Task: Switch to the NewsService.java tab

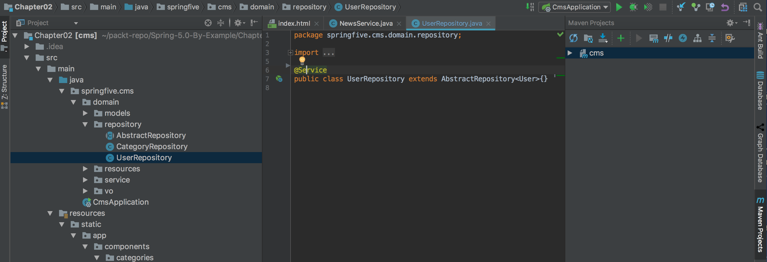Action: pyautogui.click(x=366, y=23)
